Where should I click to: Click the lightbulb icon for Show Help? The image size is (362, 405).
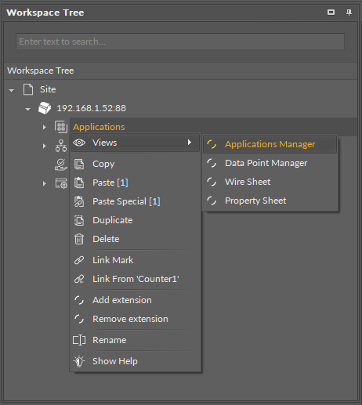(x=79, y=361)
